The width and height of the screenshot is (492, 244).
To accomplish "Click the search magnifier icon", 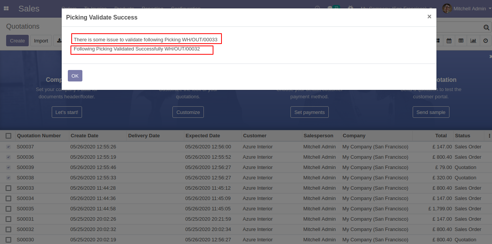I will 486,27.
